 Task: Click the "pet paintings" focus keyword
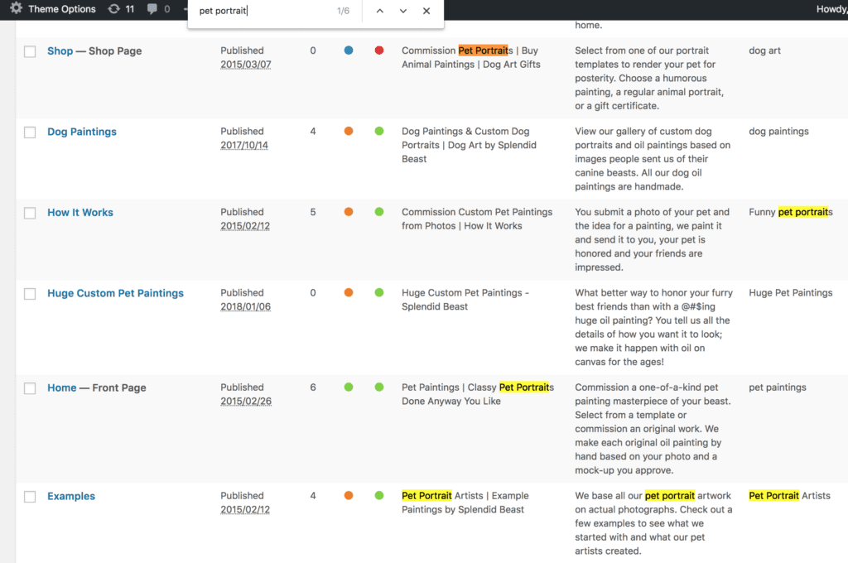(x=777, y=387)
